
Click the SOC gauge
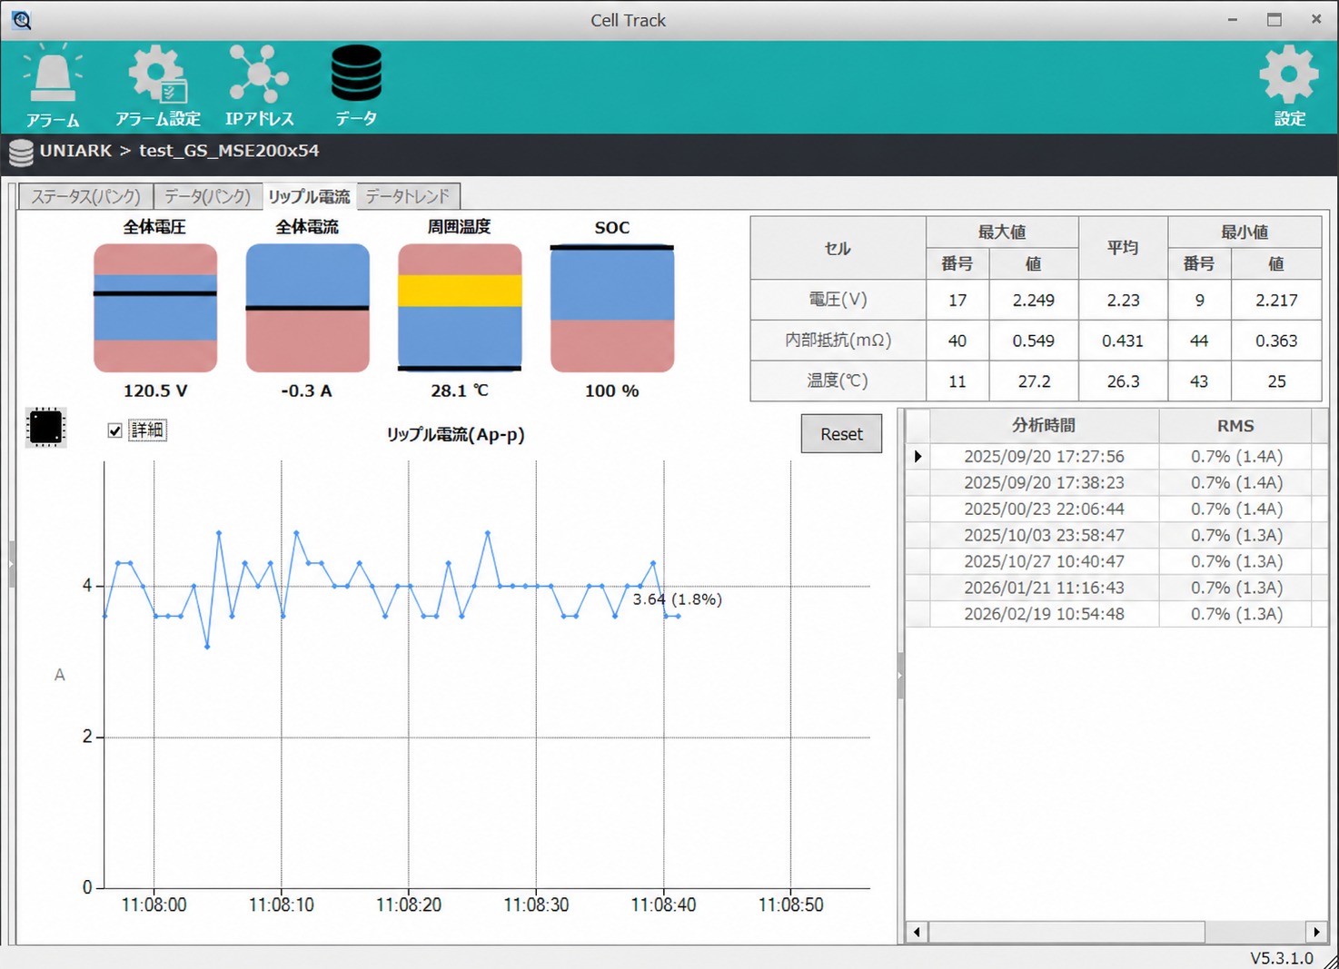(612, 308)
